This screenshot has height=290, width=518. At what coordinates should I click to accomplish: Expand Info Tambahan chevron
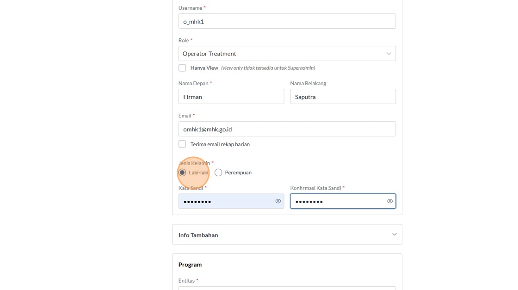(394, 234)
